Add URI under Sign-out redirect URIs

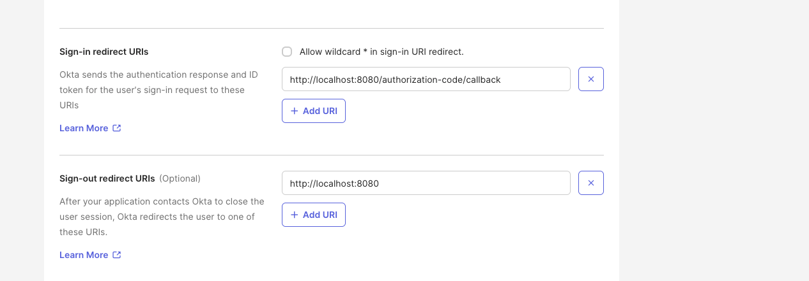click(x=314, y=215)
